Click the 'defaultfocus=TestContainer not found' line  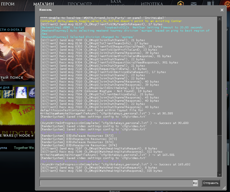[x=92, y=110]
